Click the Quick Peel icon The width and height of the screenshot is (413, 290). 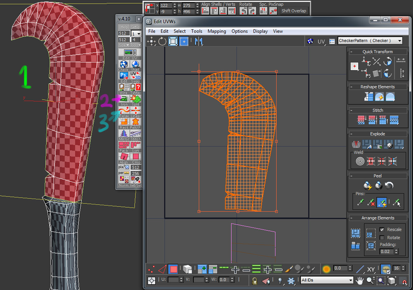pos(367,186)
